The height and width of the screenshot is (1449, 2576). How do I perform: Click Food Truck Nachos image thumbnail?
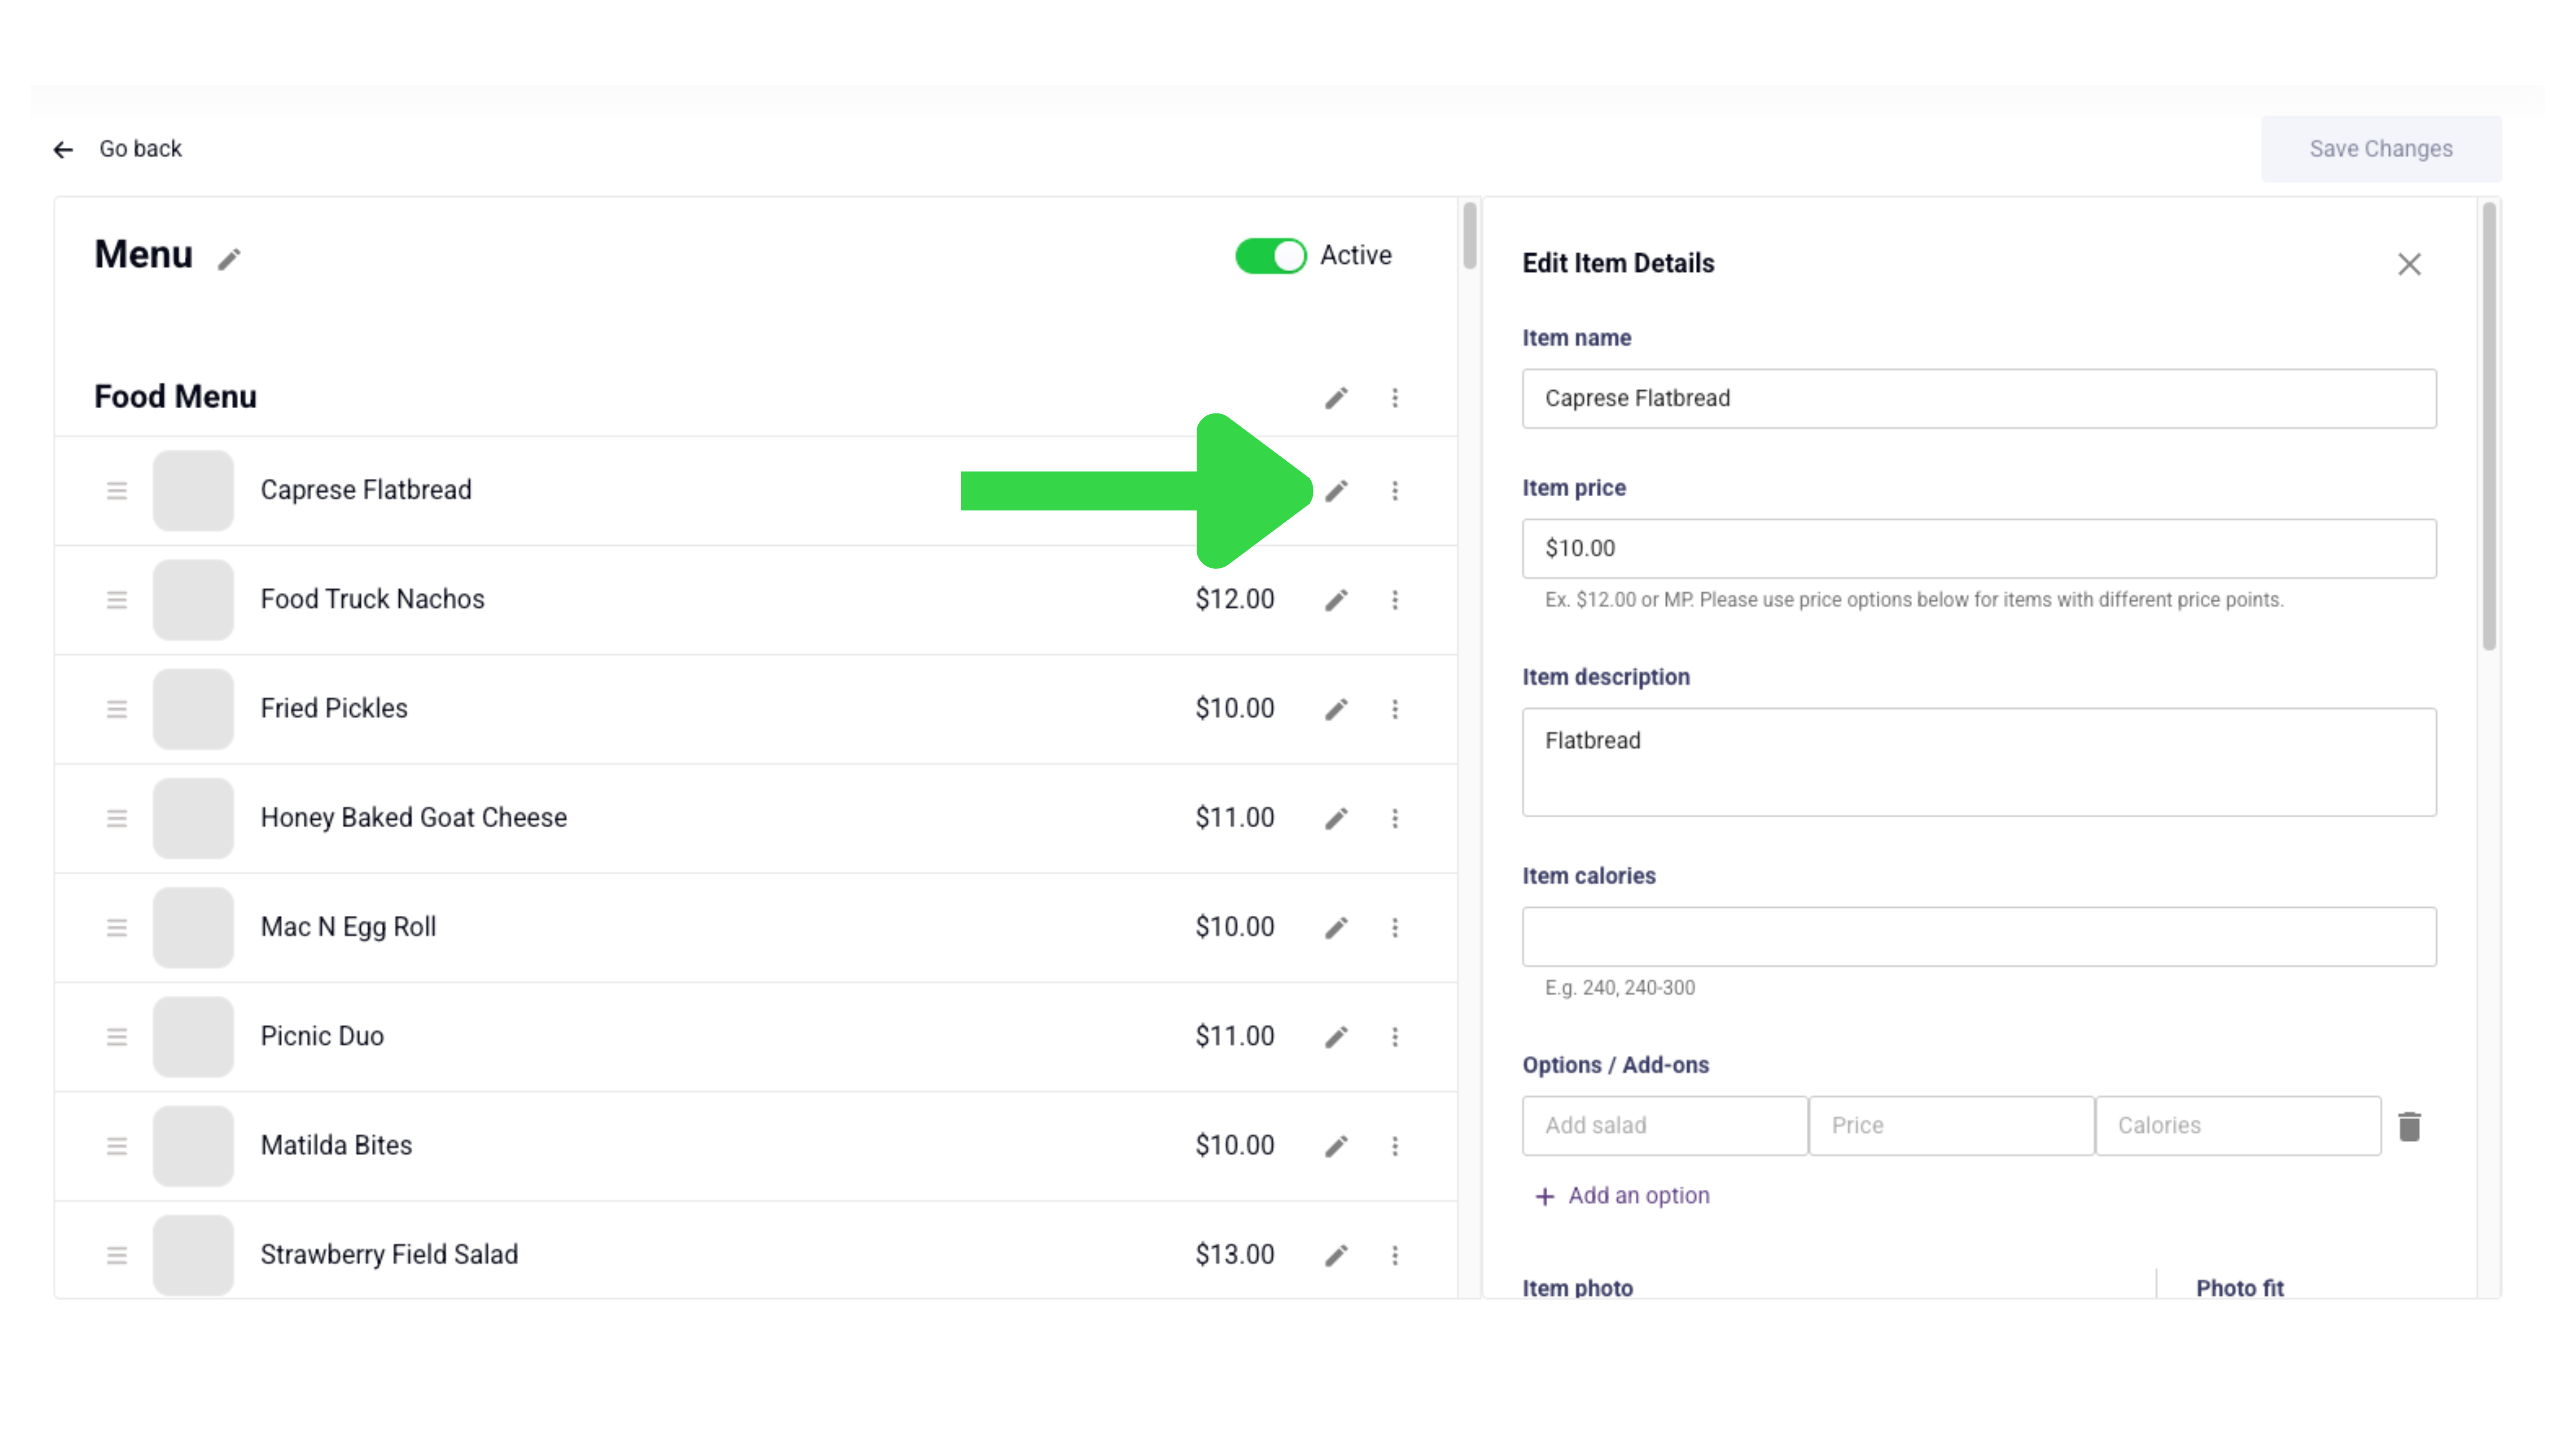click(193, 600)
